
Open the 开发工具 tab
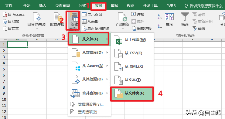150,5
